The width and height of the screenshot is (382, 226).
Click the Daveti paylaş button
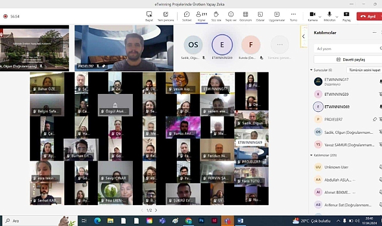click(x=348, y=59)
